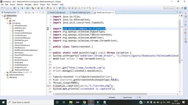Click the New Java Class green icon

click(42, 8)
